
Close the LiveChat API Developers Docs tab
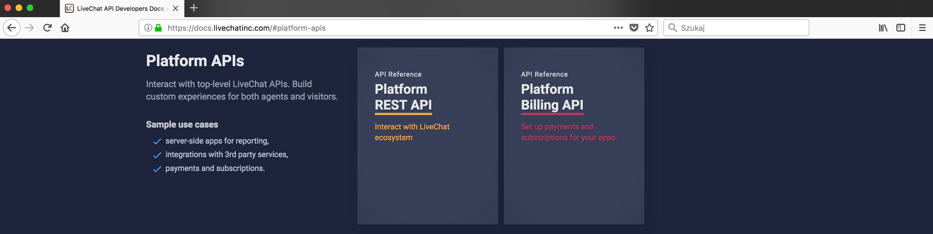[176, 8]
